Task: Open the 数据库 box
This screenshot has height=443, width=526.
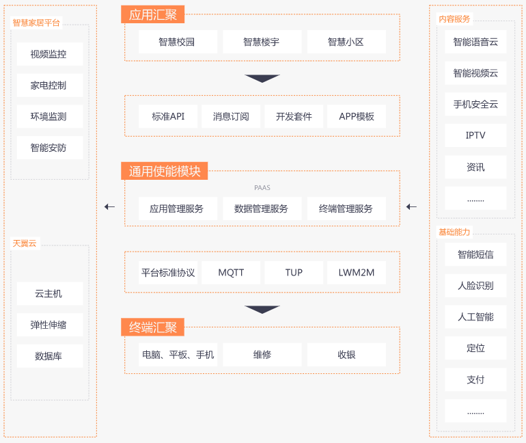Action: pos(50,356)
